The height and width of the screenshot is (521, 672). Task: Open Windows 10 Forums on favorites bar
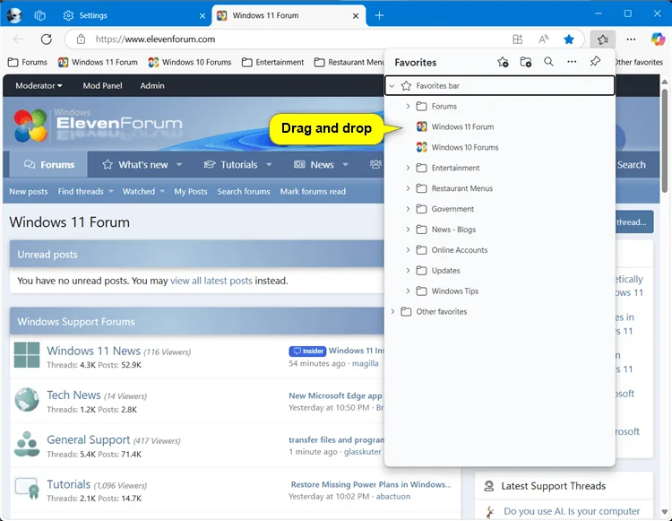[190, 62]
